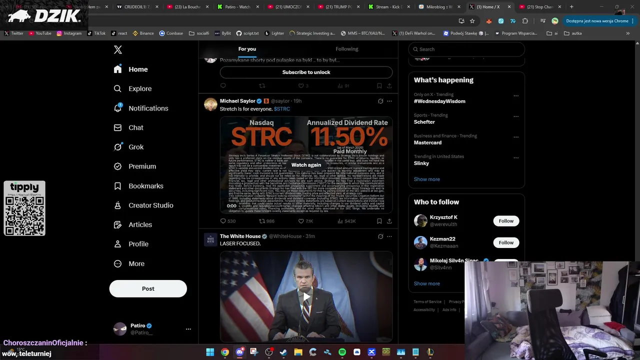Open more options for Slinky trend

(516, 158)
